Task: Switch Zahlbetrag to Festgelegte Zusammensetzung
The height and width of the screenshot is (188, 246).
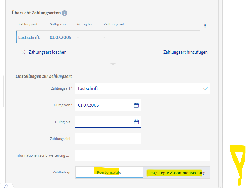Action: pos(176,173)
